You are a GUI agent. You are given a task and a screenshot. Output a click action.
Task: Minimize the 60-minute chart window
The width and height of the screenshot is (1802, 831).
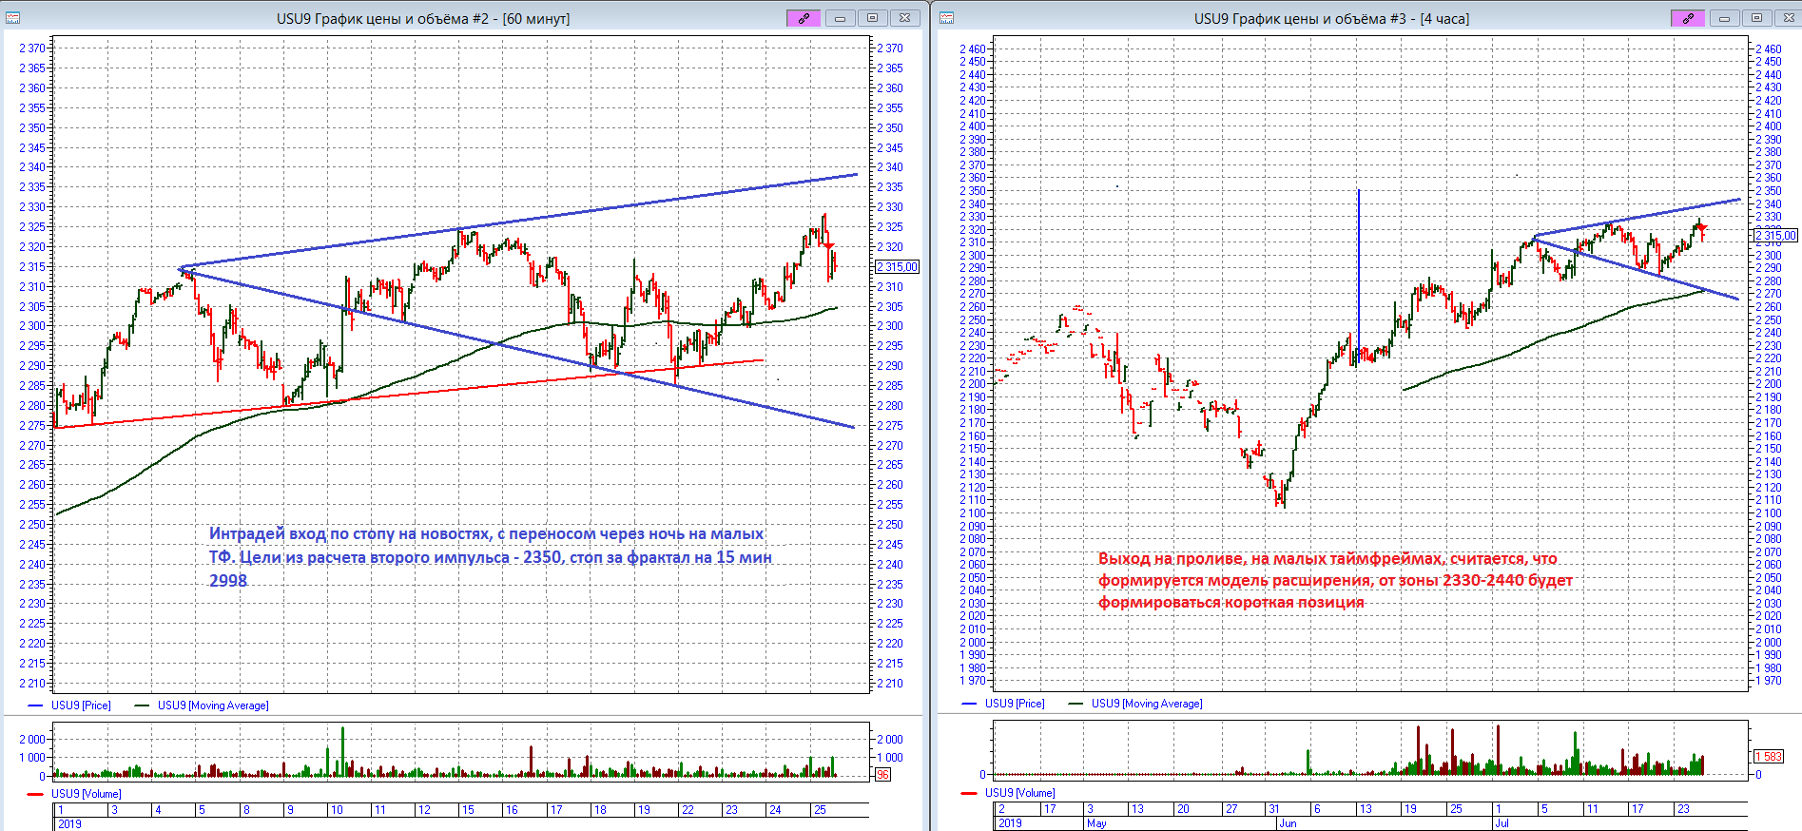(x=840, y=18)
